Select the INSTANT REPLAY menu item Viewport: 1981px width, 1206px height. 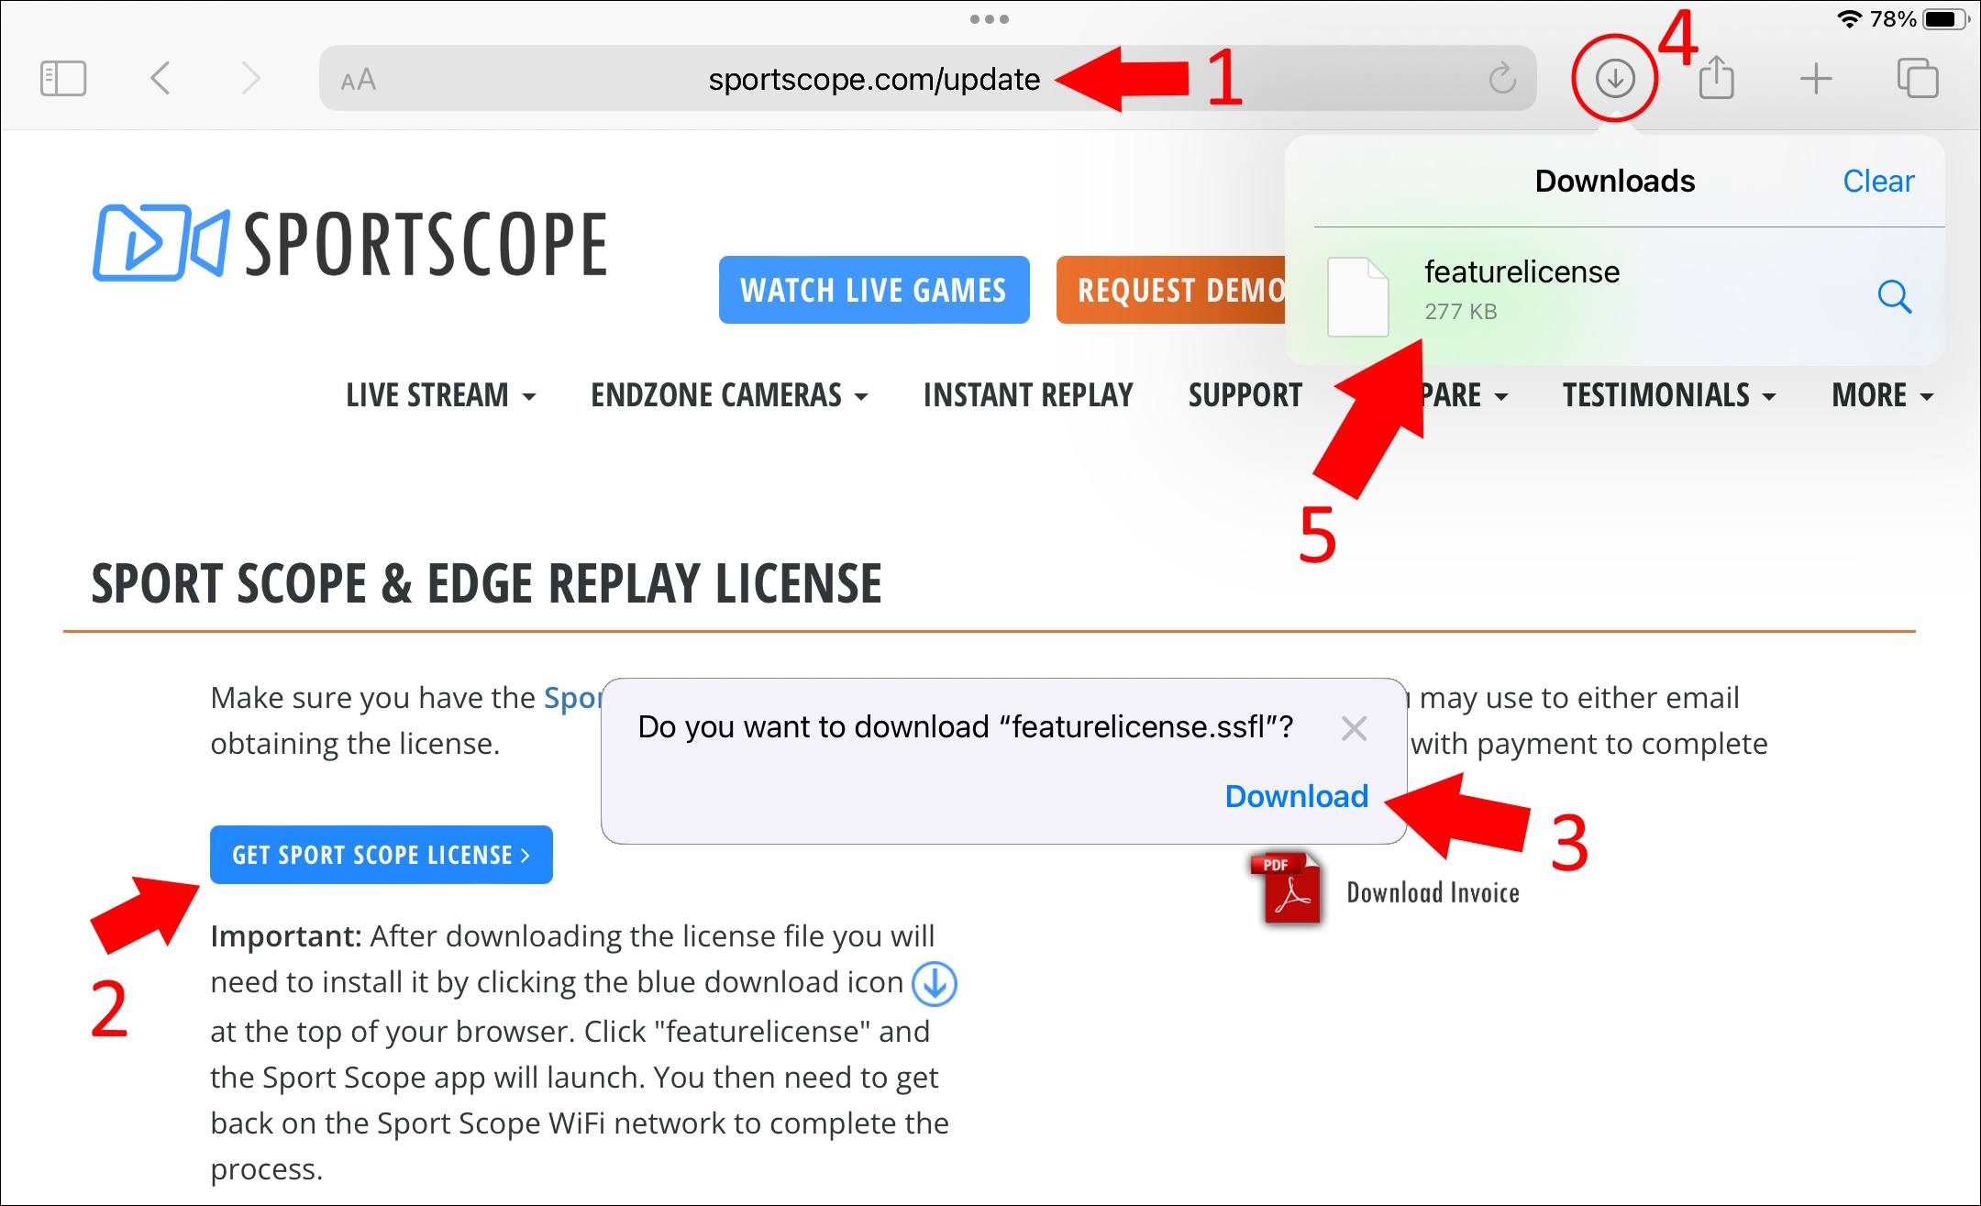point(1028,394)
